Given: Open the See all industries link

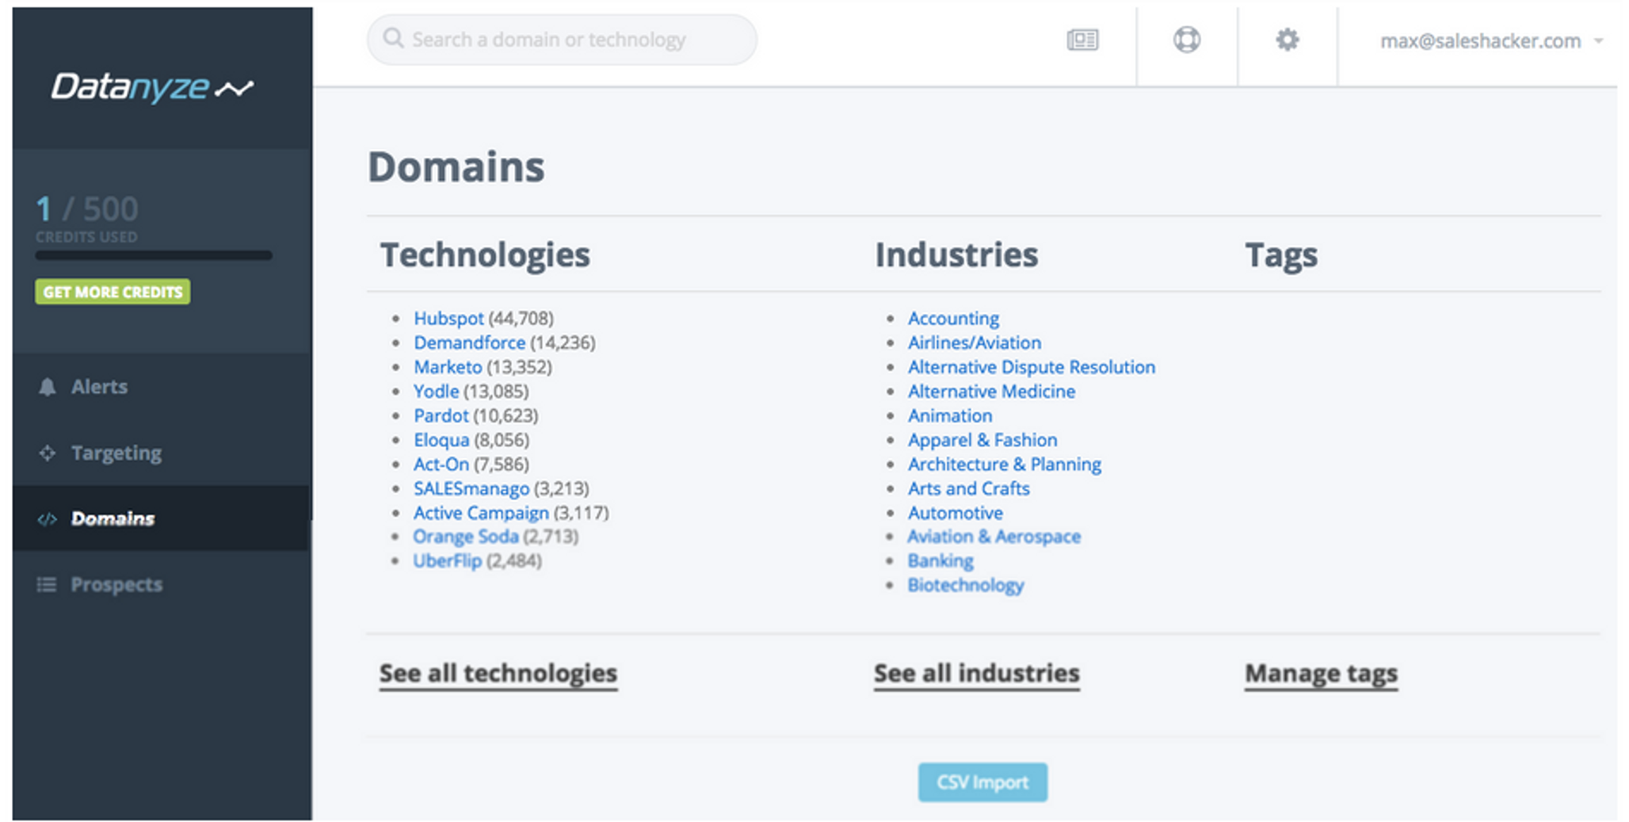Looking at the screenshot, I should [x=976, y=674].
